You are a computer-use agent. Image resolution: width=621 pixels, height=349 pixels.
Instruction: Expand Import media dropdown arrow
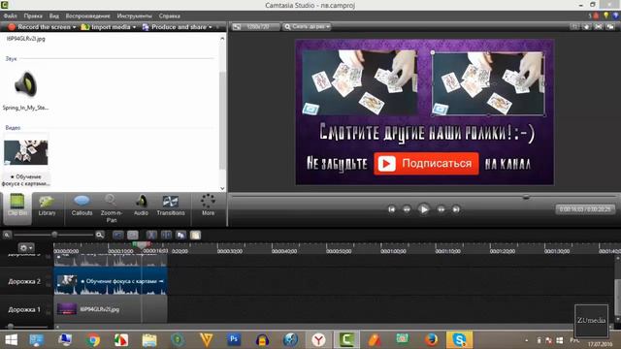[134, 27]
